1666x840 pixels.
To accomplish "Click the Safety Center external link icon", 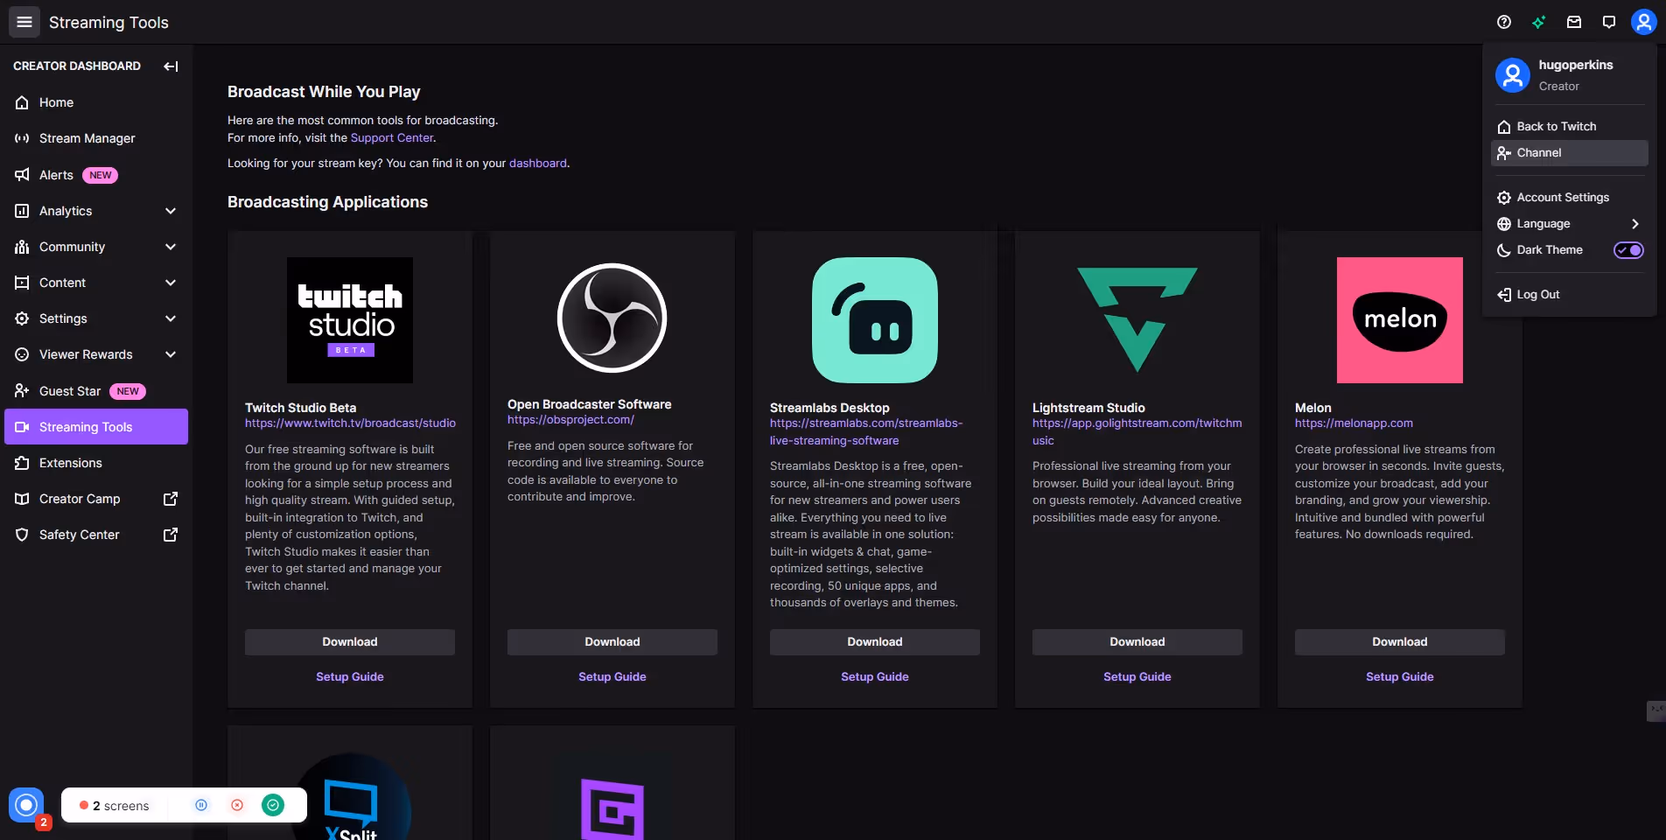I will coord(171,535).
